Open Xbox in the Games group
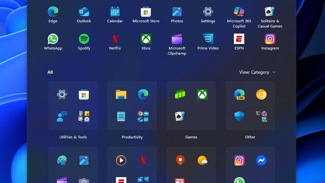 [202, 94]
